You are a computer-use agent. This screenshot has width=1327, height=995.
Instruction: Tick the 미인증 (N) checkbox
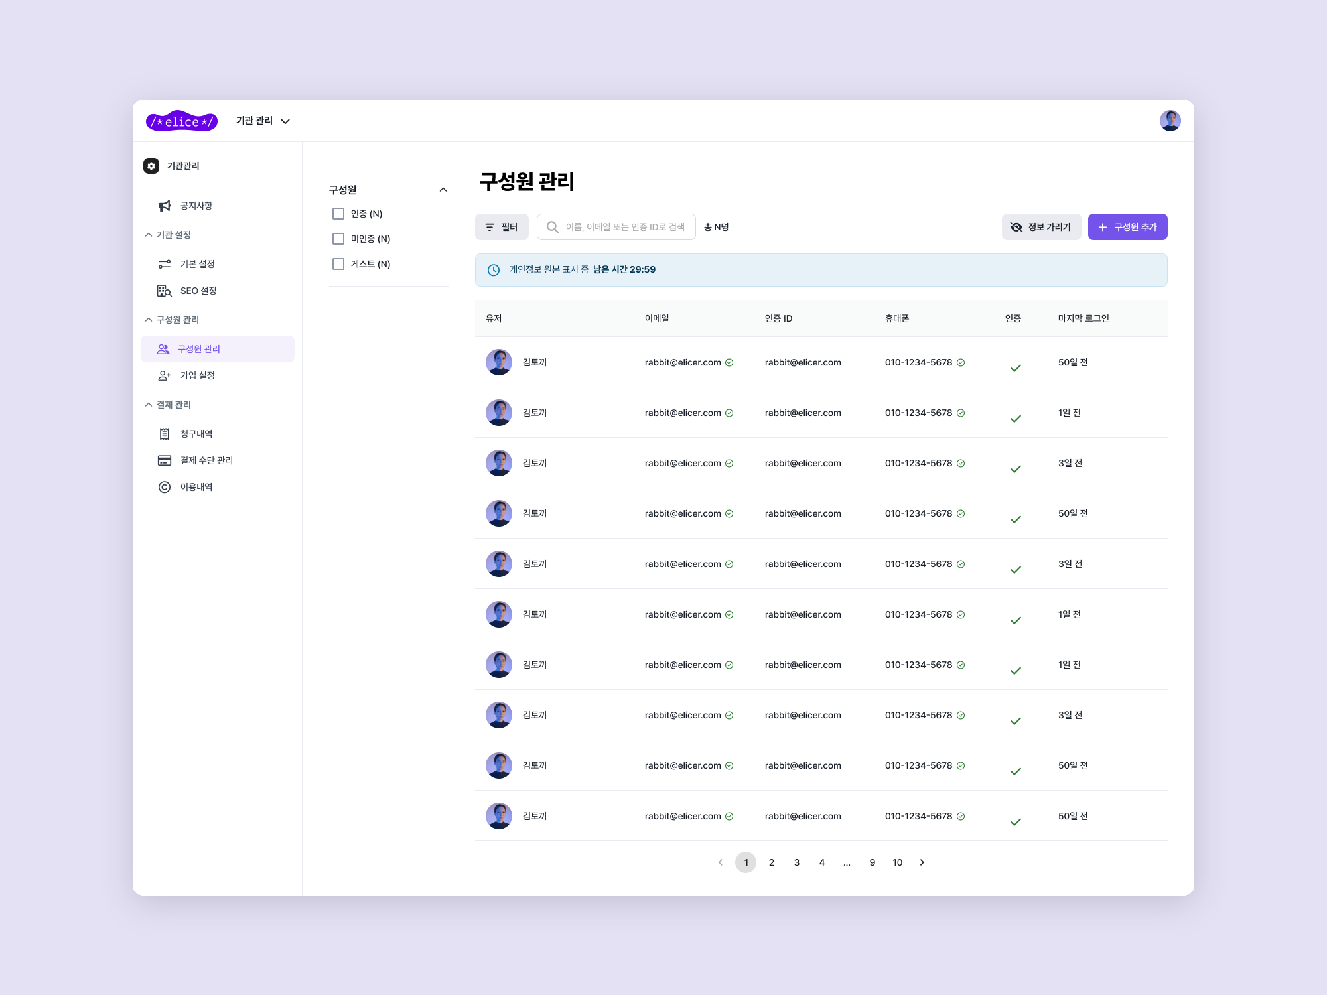coord(338,239)
